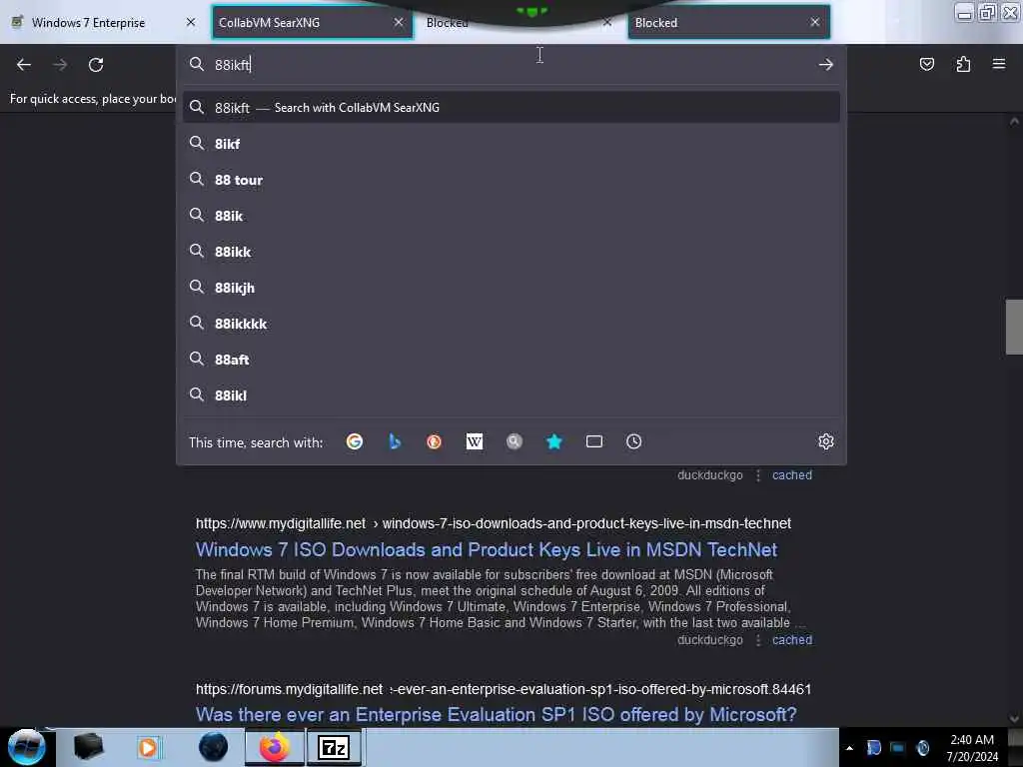1023x767 pixels.
Task: Open 7-Zip from the taskbar
Action: [334, 747]
